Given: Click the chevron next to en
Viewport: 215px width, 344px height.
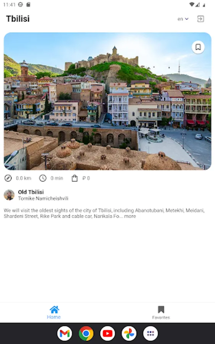Looking at the screenshot, I should [x=187, y=19].
